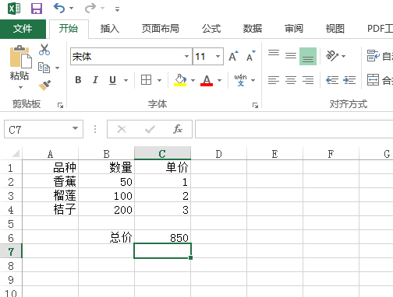
Task: Click the Increase Font Size icon
Action: coord(233,56)
